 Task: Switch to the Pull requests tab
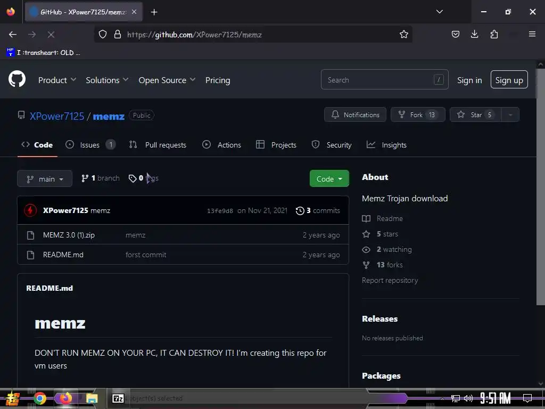pyautogui.click(x=158, y=145)
